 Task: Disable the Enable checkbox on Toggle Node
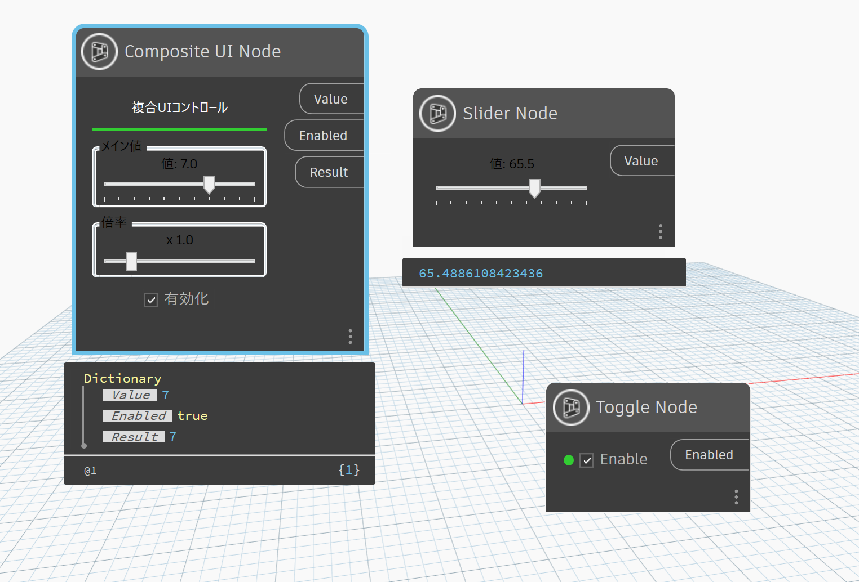(x=587, y=460)
